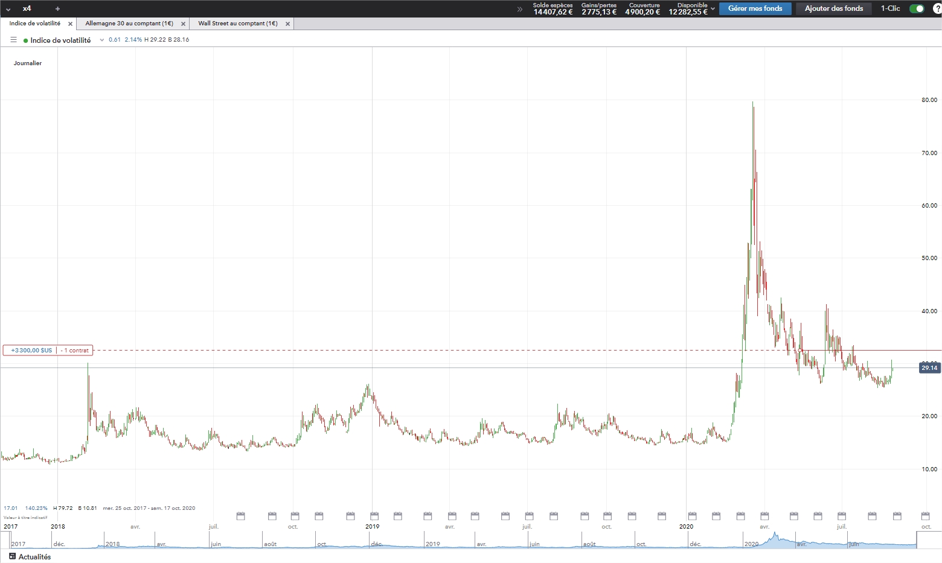This screenshot has width=942, height=563.
Task: Switch to Allemagne 30 au comptant tab
Action: [x=129, y=24]
